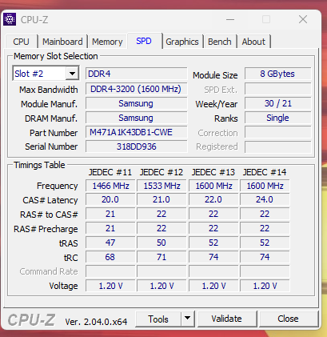Switch to the Mainboard tab
Image resolution: width=327 pixels, height=337 pixels.
62,42
